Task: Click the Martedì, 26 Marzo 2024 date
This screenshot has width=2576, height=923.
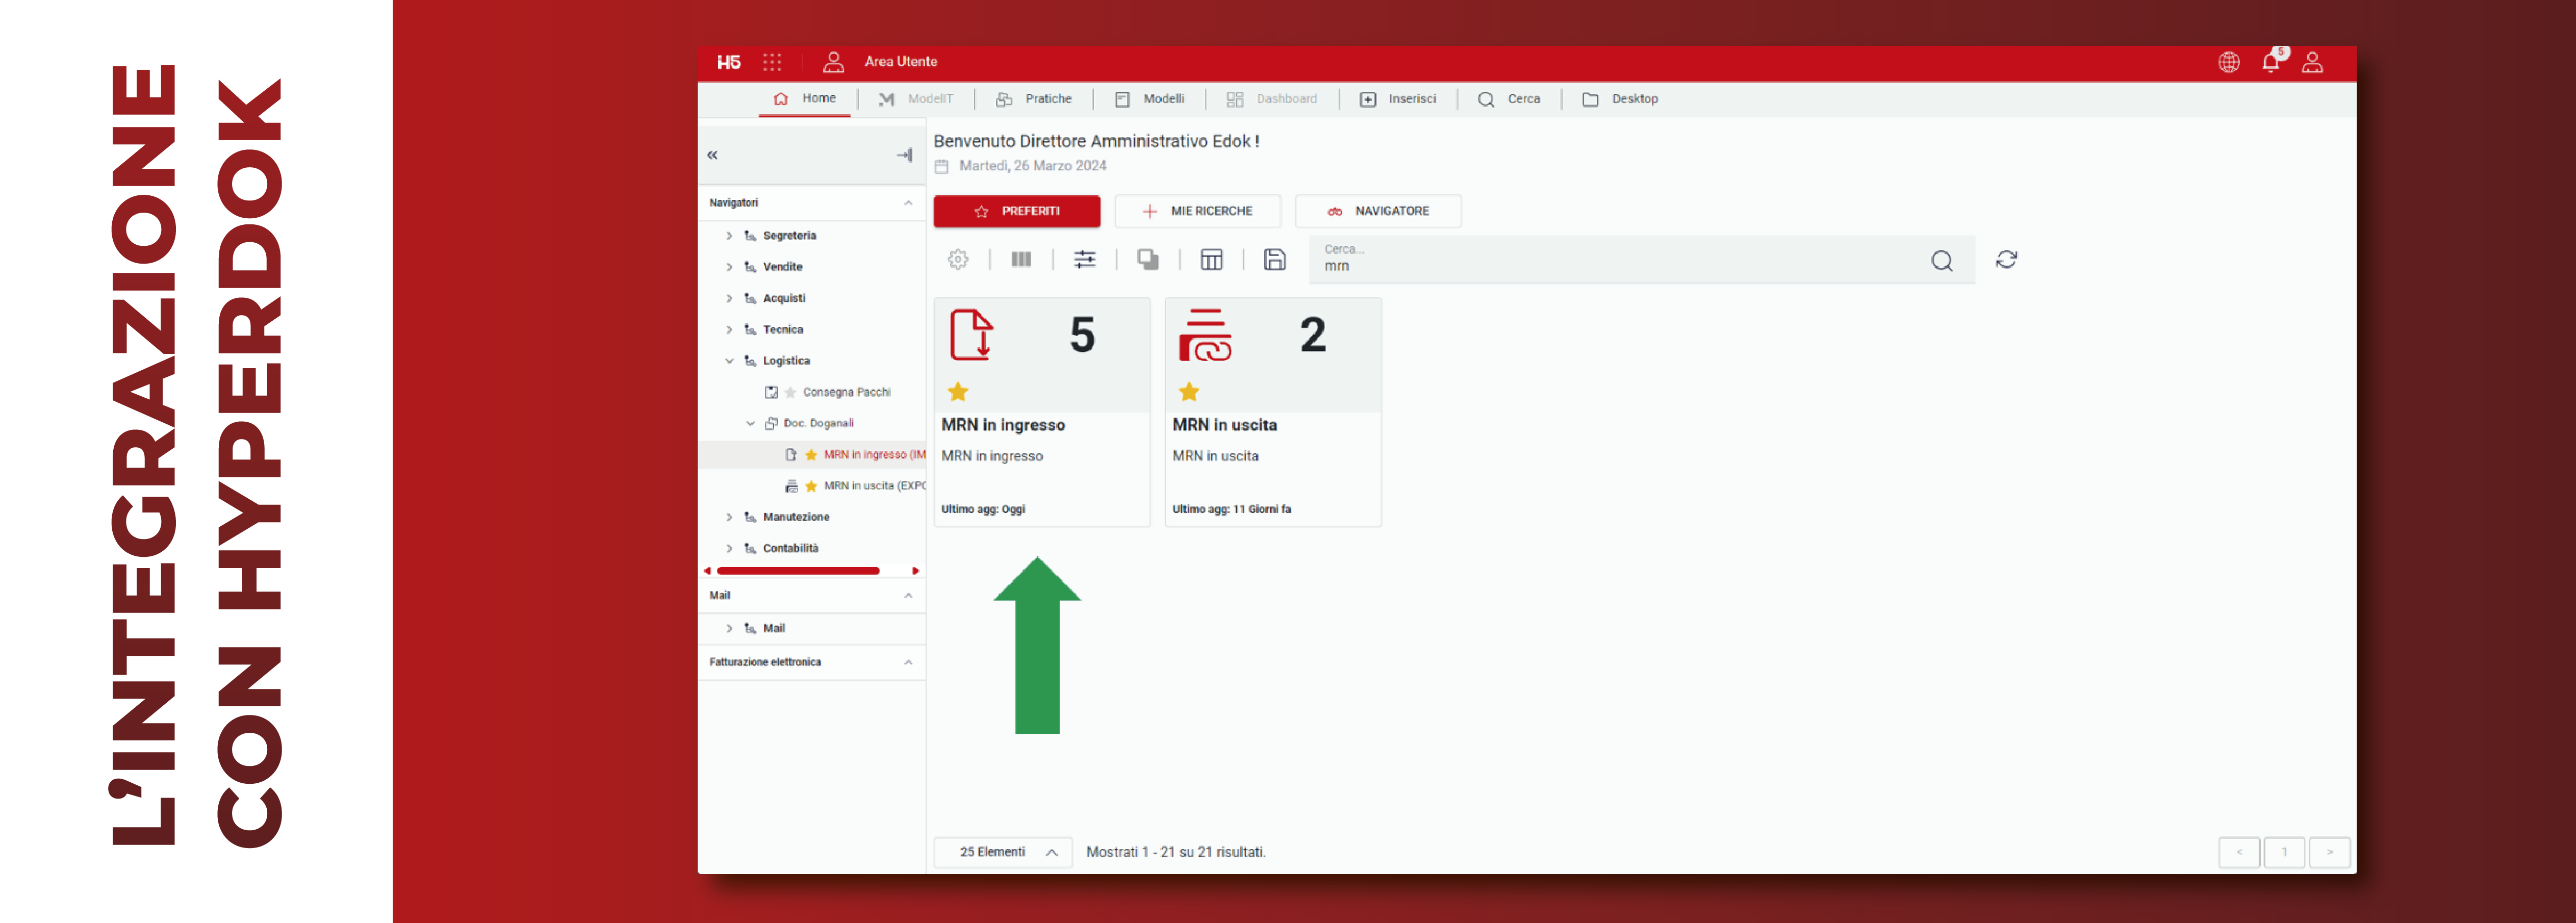Action: pyautogui.click(x=1032, y=166)
